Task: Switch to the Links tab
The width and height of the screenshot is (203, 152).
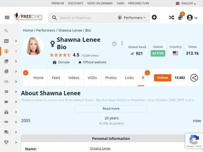Action: point(130,78)
